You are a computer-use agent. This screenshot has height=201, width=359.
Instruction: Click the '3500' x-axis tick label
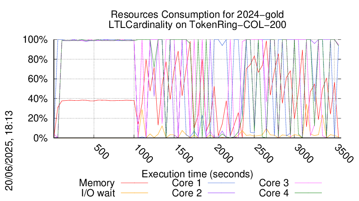pyautogui.click(x=344, y=154)
